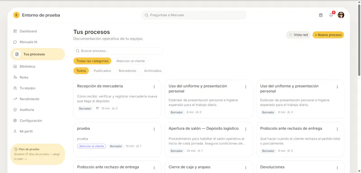Open options menu for Recepción de mercadería
This screenshot has height=173, width=361.
[x=154, y=87]
